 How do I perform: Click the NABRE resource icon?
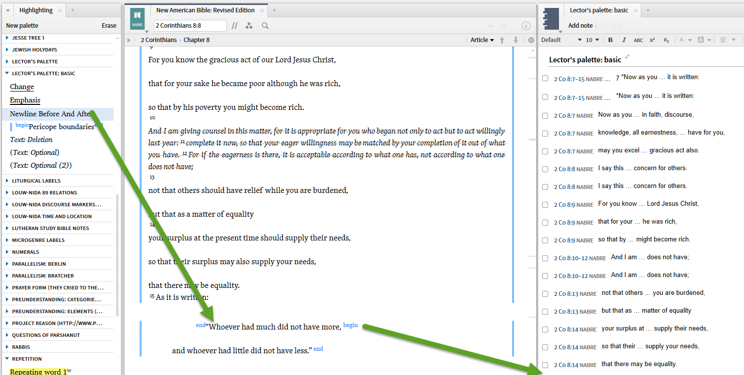pyautogui.click(x=137, y=18)
